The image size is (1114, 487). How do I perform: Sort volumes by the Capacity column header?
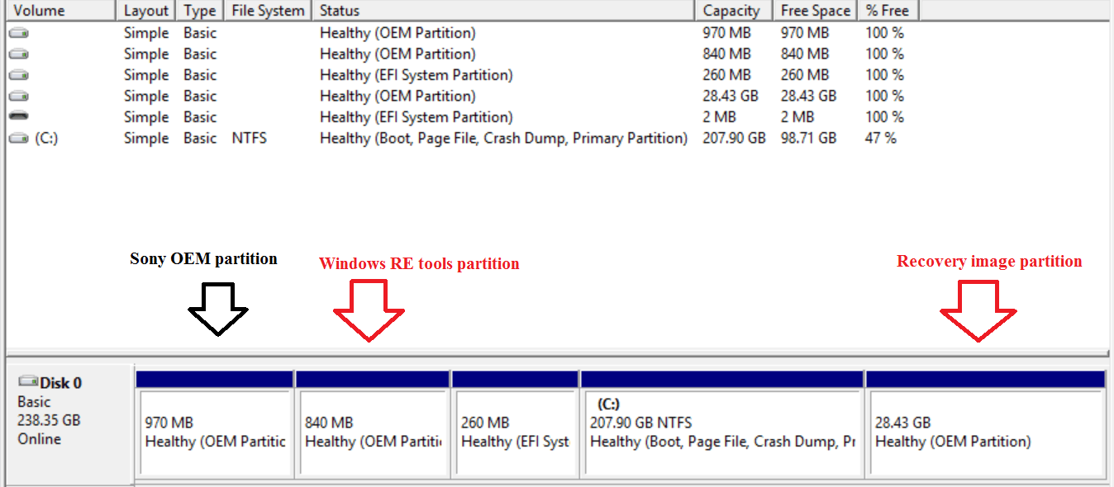731,11
